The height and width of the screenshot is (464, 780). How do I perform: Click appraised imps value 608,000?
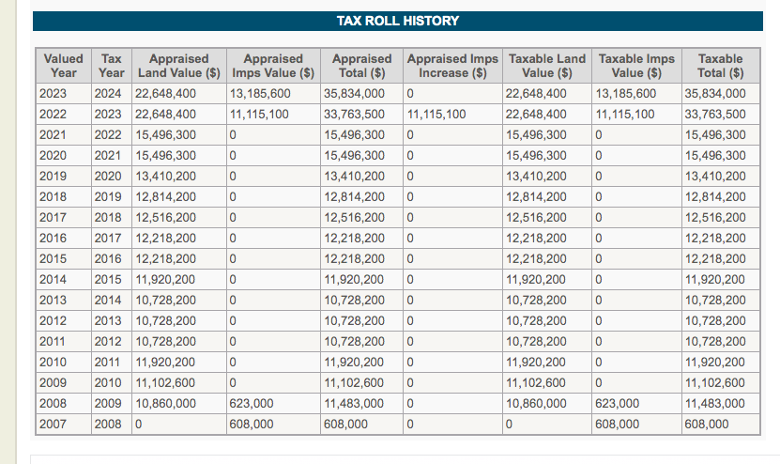click(x=273, y=425)
